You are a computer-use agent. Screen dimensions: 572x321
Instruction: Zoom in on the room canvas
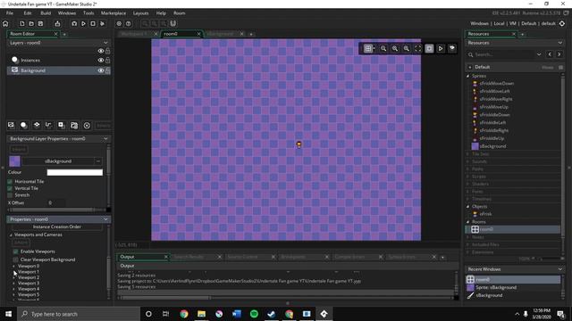point(407,48)
